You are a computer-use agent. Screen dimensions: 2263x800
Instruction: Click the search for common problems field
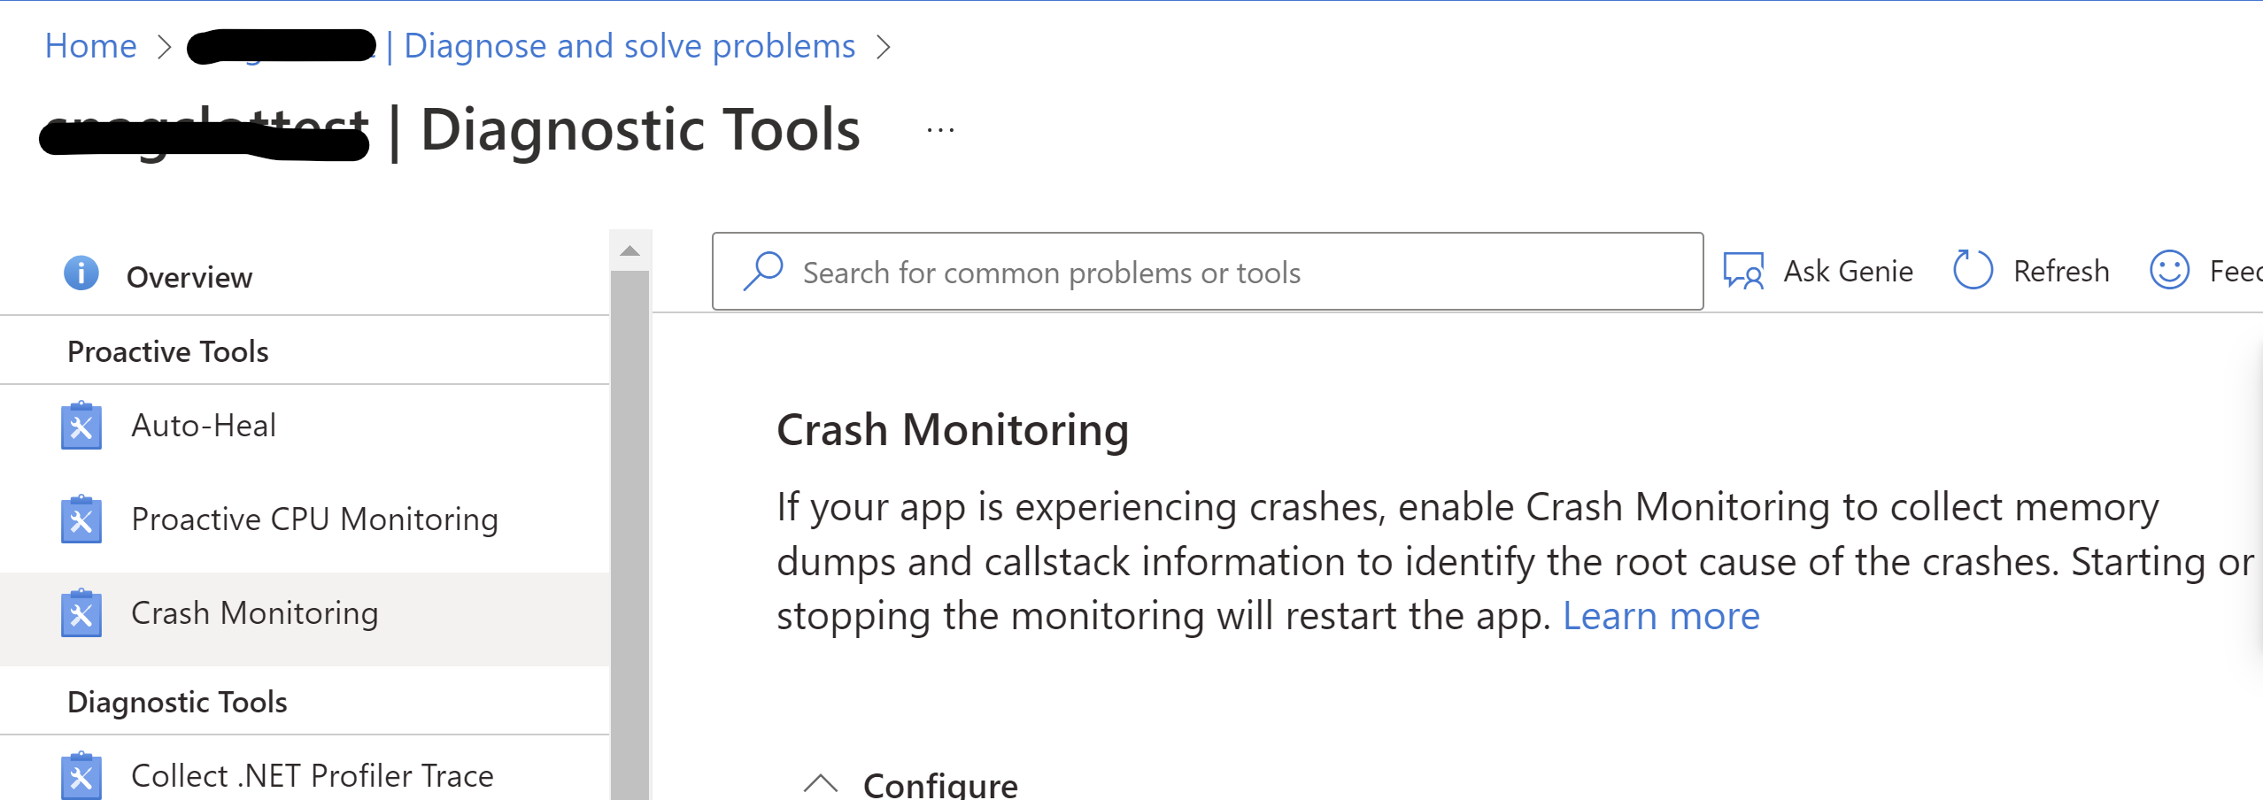(1052, 272)
